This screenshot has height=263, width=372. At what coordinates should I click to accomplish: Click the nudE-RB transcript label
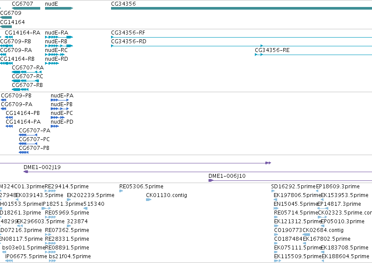[56, 41]
